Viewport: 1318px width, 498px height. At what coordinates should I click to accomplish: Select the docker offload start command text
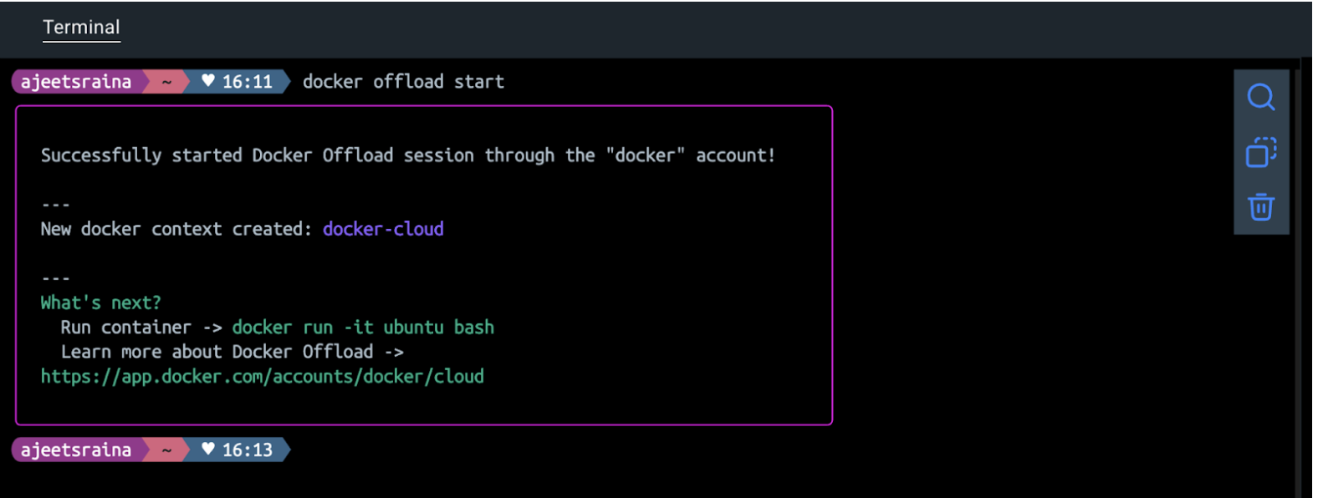[x=403, y=81]
